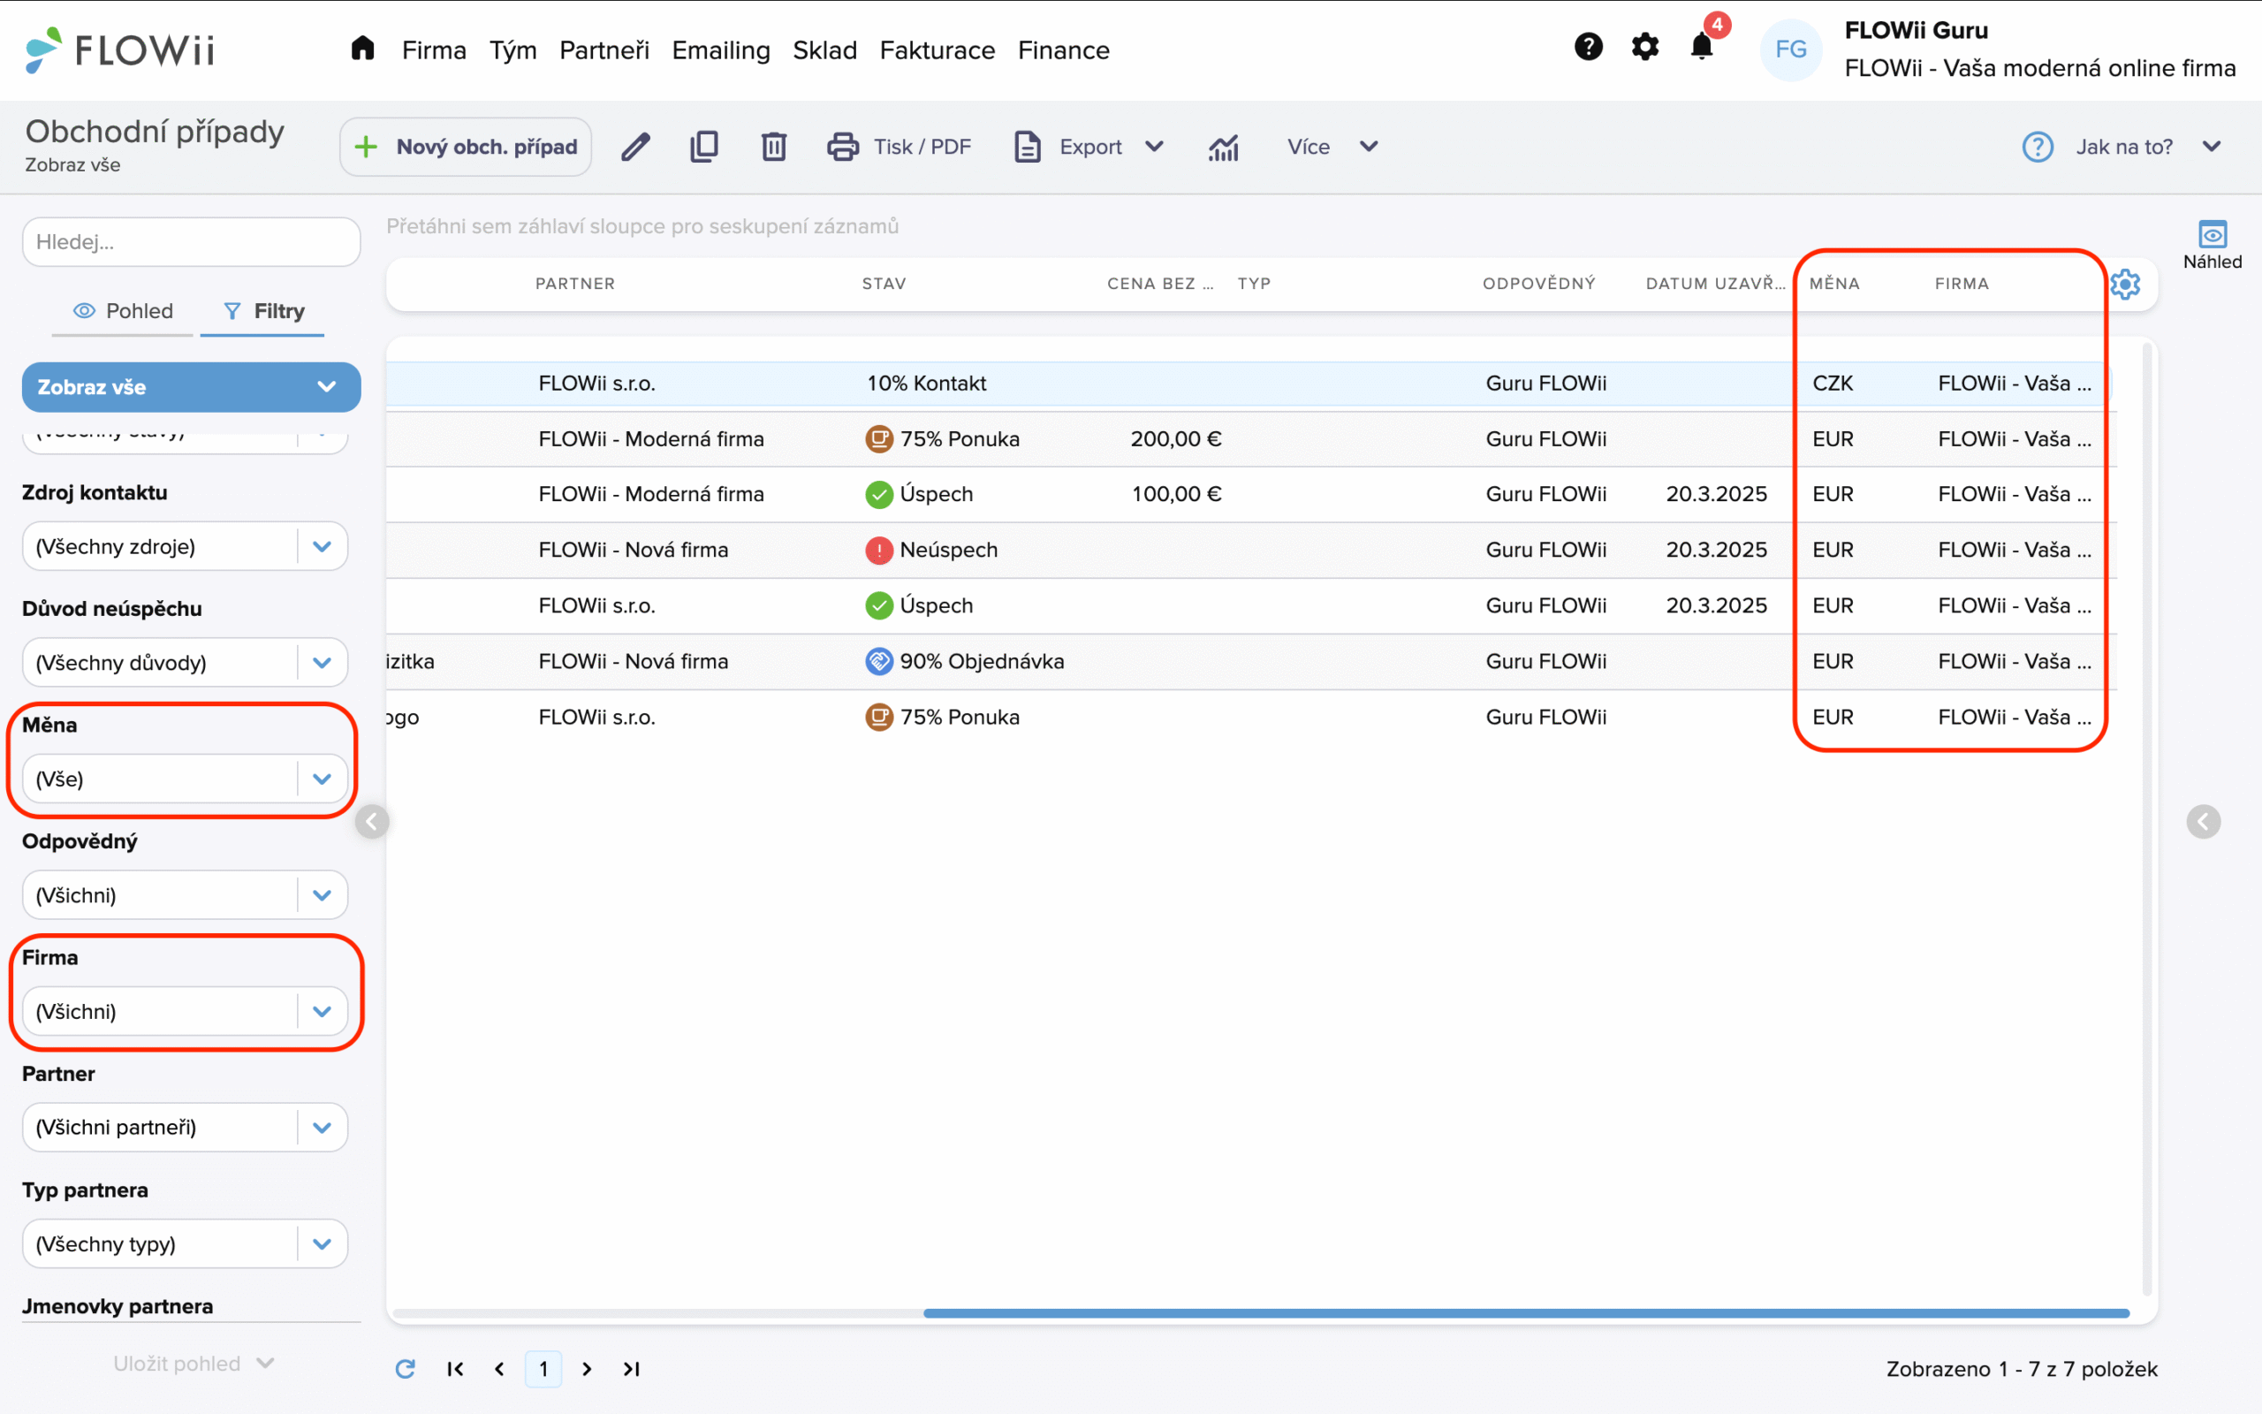This screenshot has width=2262, height=1414.
Task: Click the horizontal table scrollbar
Action: tap(1525, 1313)
